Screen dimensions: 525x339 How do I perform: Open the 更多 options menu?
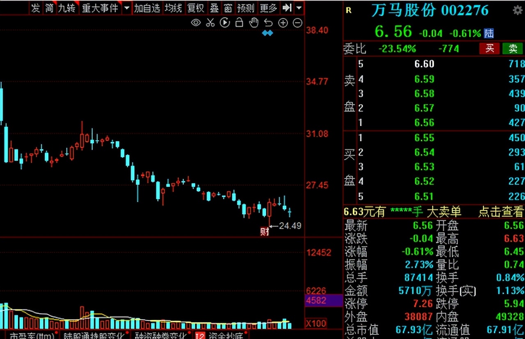268,8
